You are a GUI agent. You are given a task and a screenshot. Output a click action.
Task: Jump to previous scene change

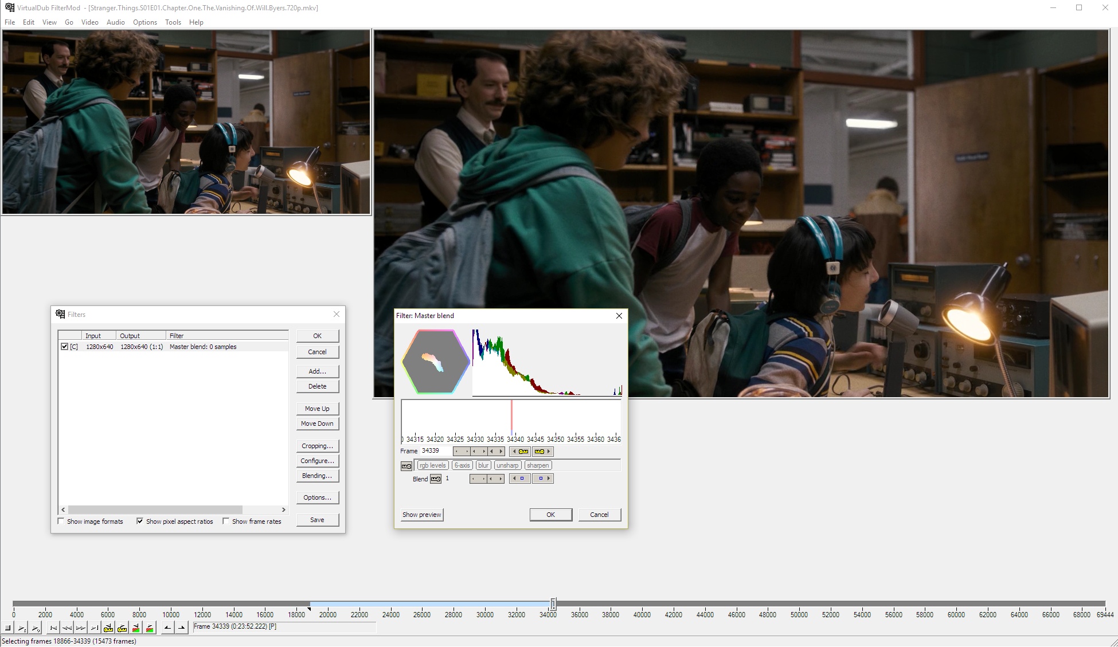(x=136, y=628)
